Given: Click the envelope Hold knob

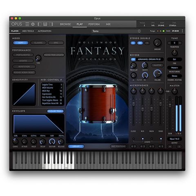Looking at the screenshot, I should point(33,142).
